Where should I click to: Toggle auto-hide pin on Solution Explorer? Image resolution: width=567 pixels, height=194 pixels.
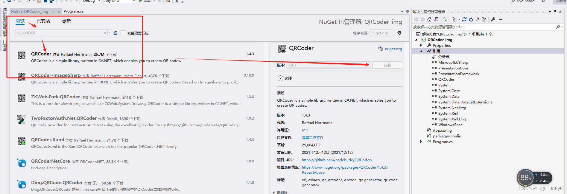555,12
